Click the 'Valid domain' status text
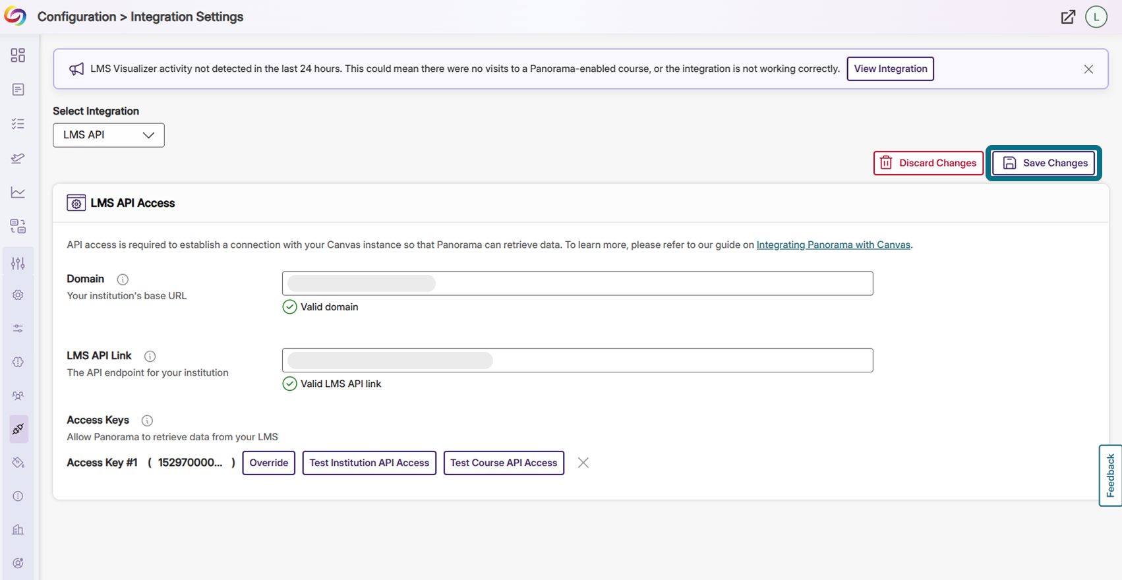 click(330, 307)
